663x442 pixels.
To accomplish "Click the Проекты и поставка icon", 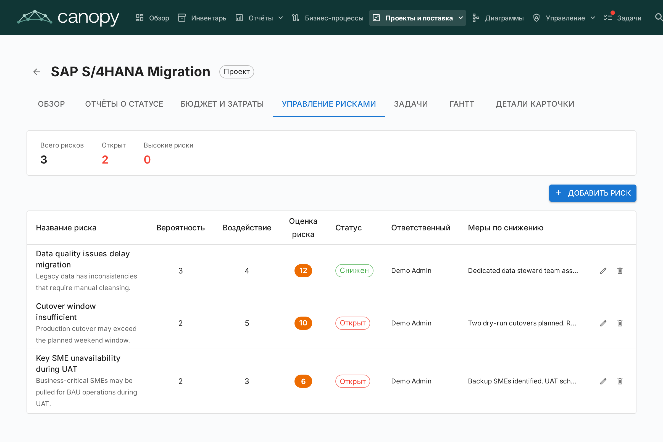I will coord(376,18).
